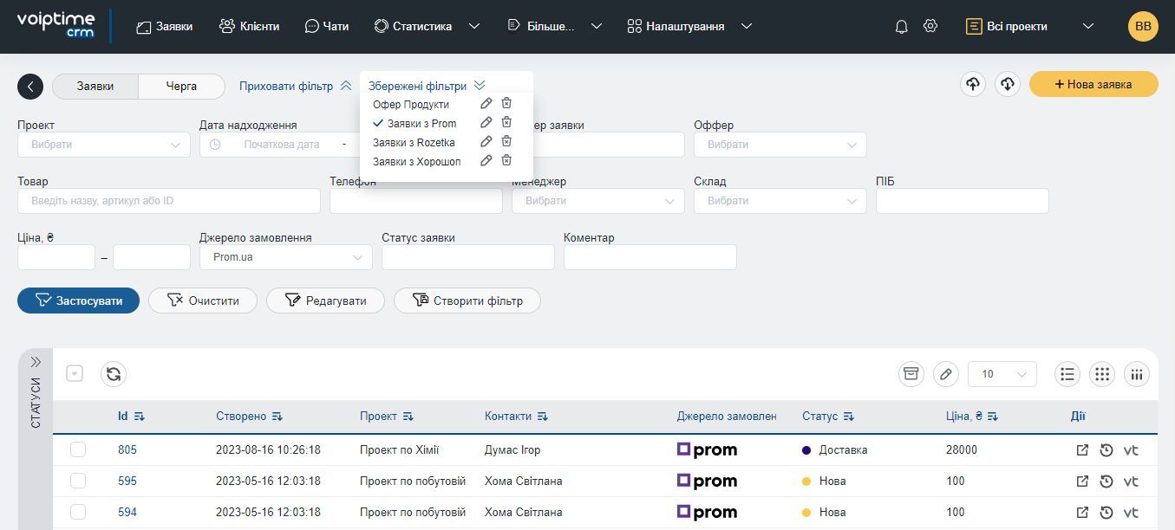Click the Товар search input
Image resolution: width=1175 pixels, height=530 pixels.
click(169, 201)
